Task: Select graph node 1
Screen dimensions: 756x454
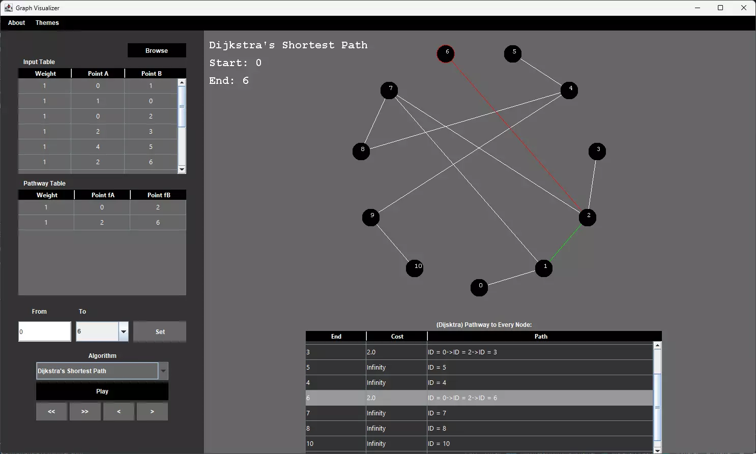Action: (544, 268)
